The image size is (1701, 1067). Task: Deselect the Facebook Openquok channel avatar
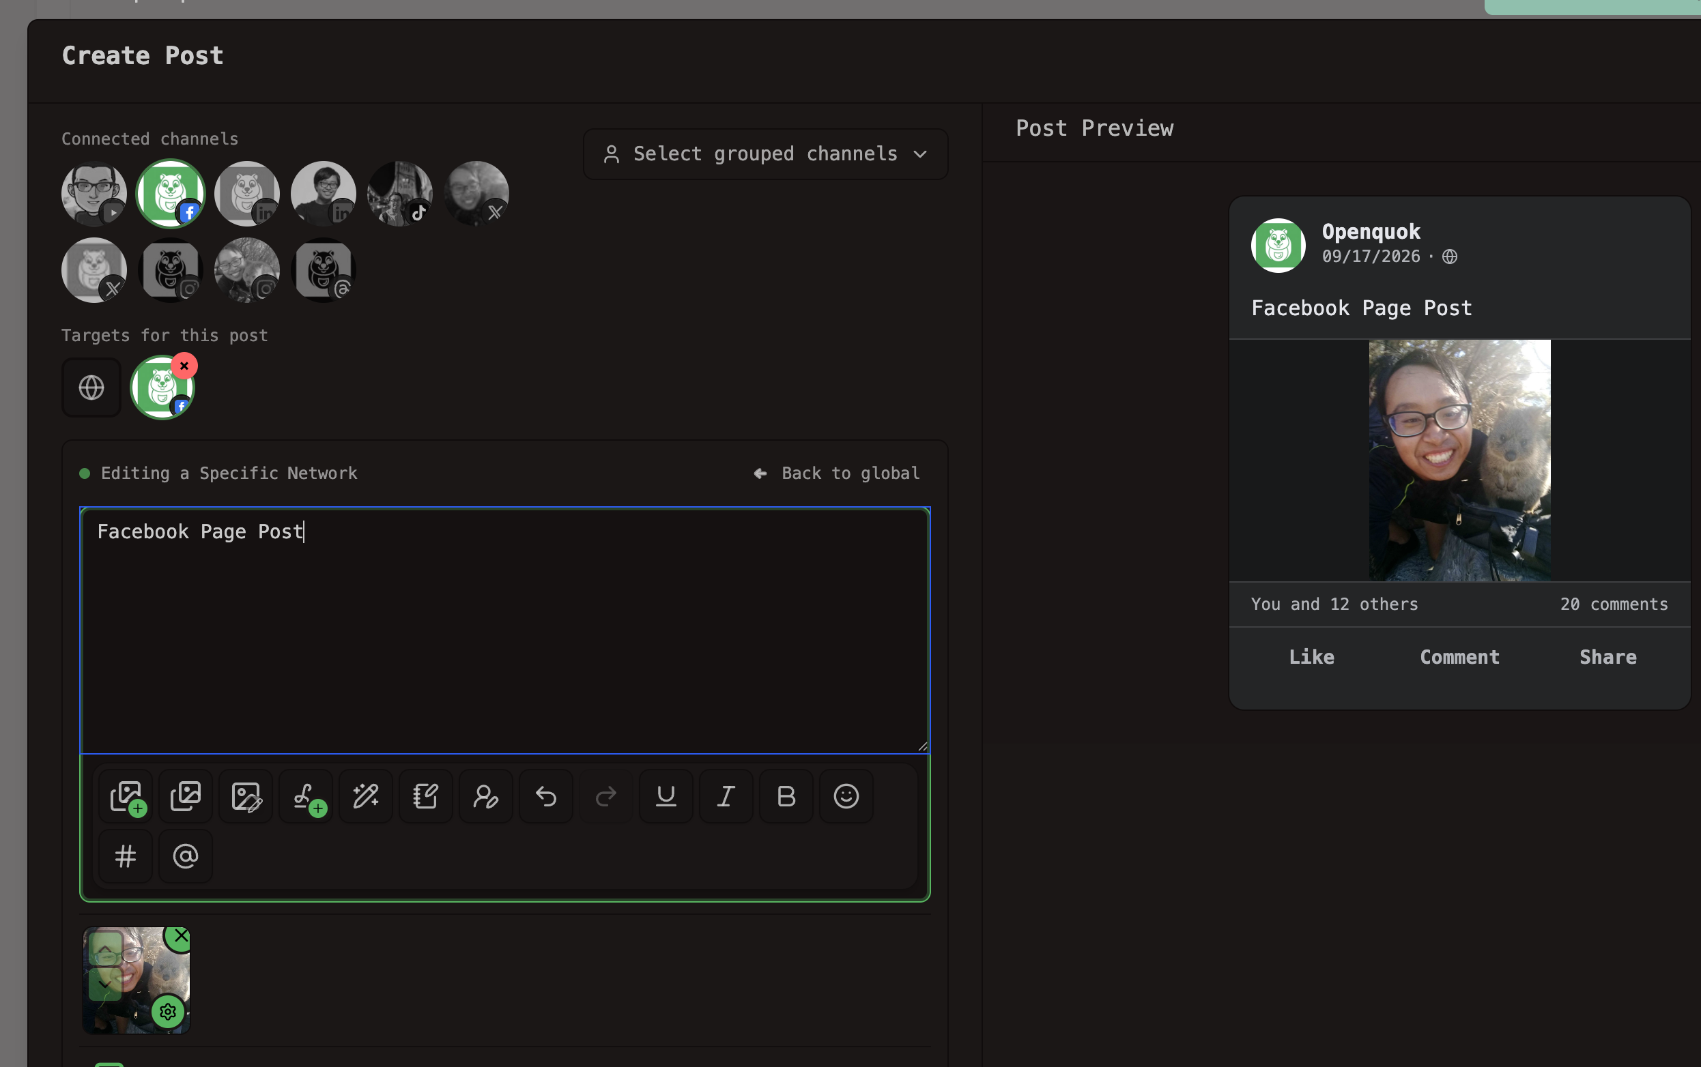(170, 193)
